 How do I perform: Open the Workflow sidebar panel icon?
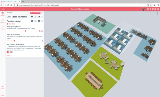pyautogui.click(x=3, y=14)
